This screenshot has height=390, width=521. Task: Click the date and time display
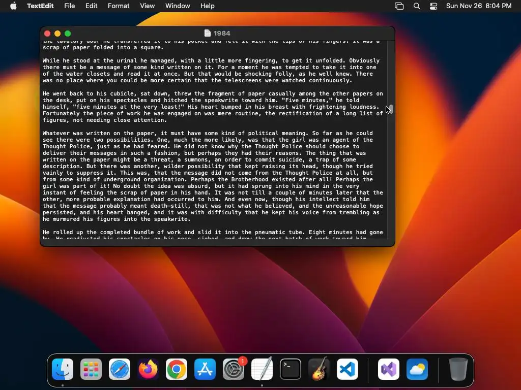(x=478, y=6)
